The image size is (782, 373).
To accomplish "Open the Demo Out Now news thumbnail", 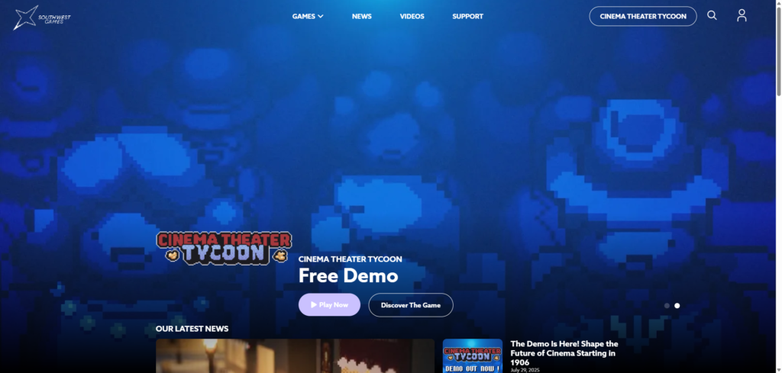I will [x=473, y=356].
